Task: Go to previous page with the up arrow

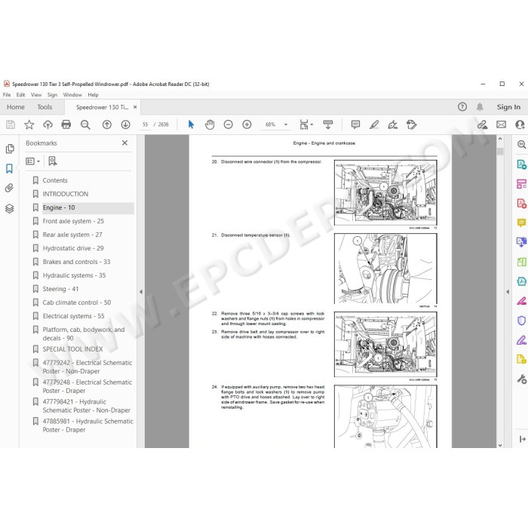Action: 107,124
